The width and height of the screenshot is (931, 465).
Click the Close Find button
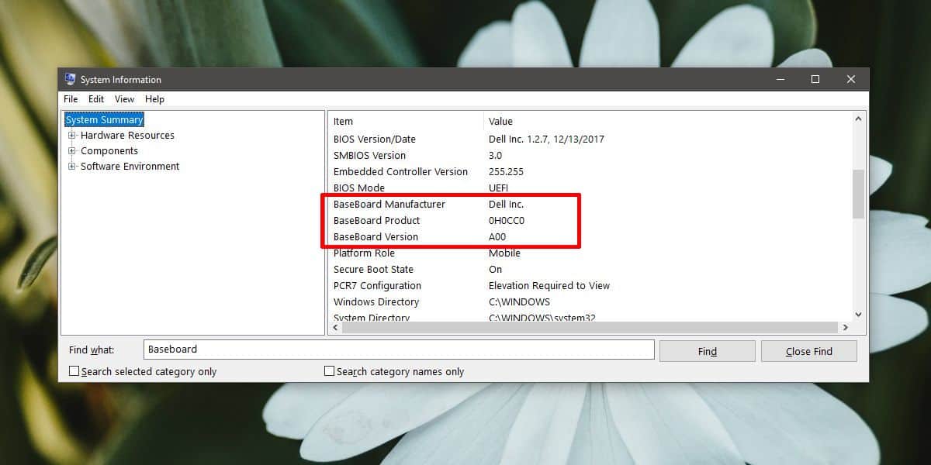tap(809, 351)
